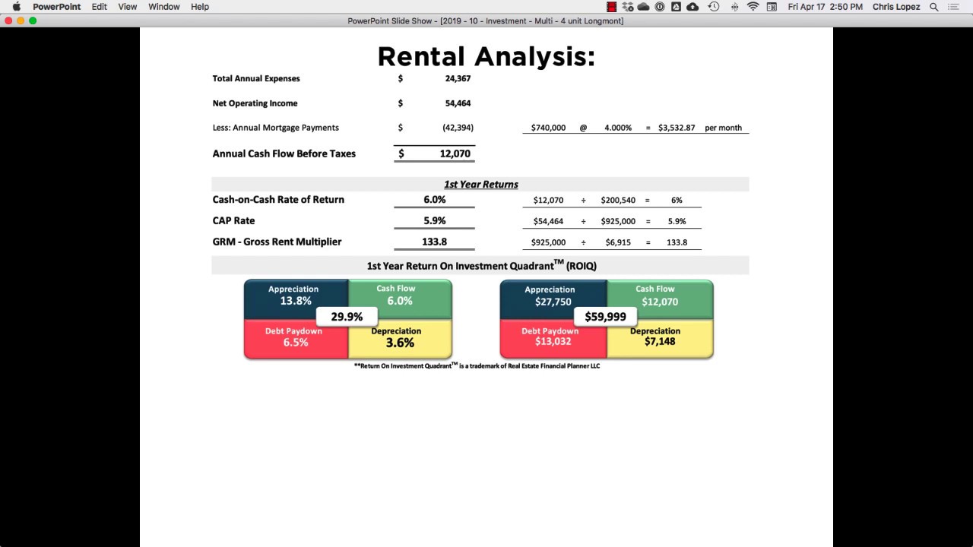Click Cash-on-Cash Rate of Return label
Image resolution: width=973 pixels, height=547 pixels.
[278, 199]
